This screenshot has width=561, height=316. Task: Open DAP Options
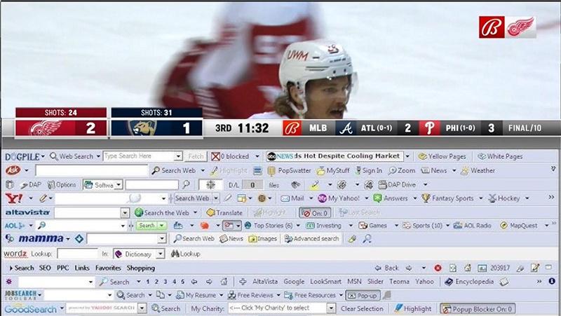[62, 185]
